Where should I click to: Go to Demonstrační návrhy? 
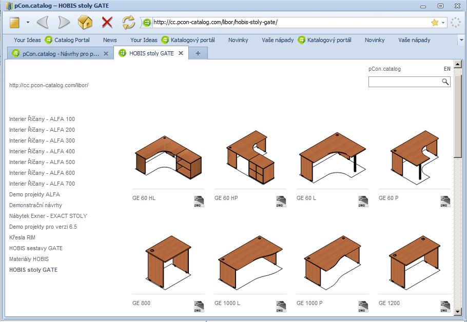pyautogui.click(x=36, y=205)
